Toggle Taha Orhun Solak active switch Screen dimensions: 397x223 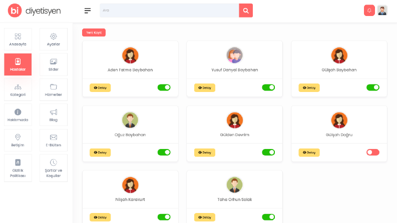[x=268, y=217]
